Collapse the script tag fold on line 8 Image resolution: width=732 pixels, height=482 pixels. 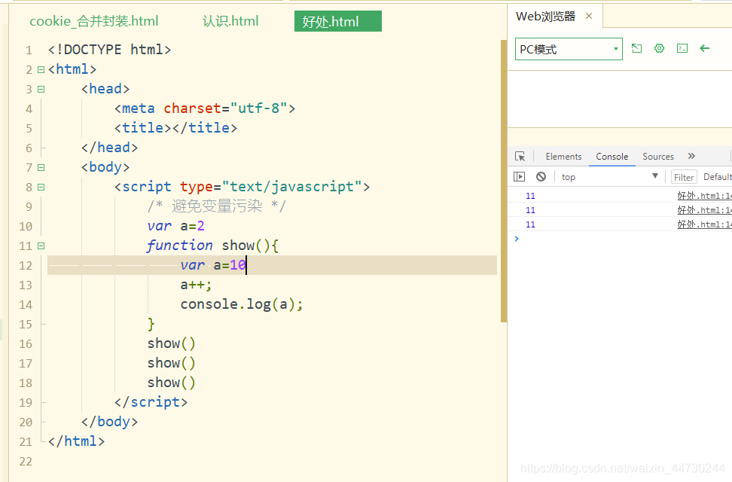click(x=41, y=187)
